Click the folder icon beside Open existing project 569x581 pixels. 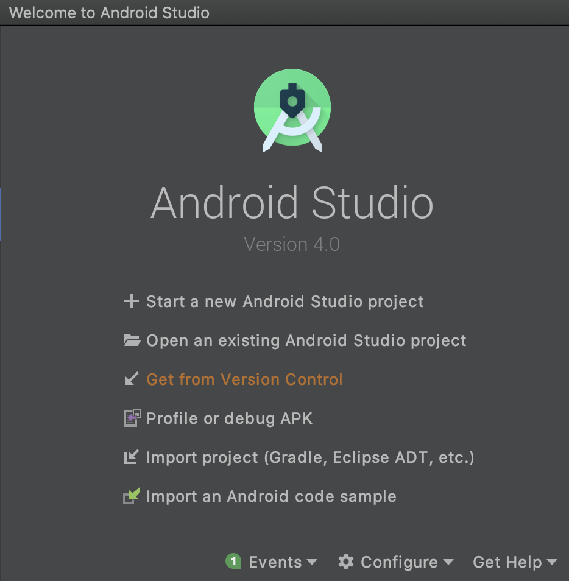tap(132, 340)
